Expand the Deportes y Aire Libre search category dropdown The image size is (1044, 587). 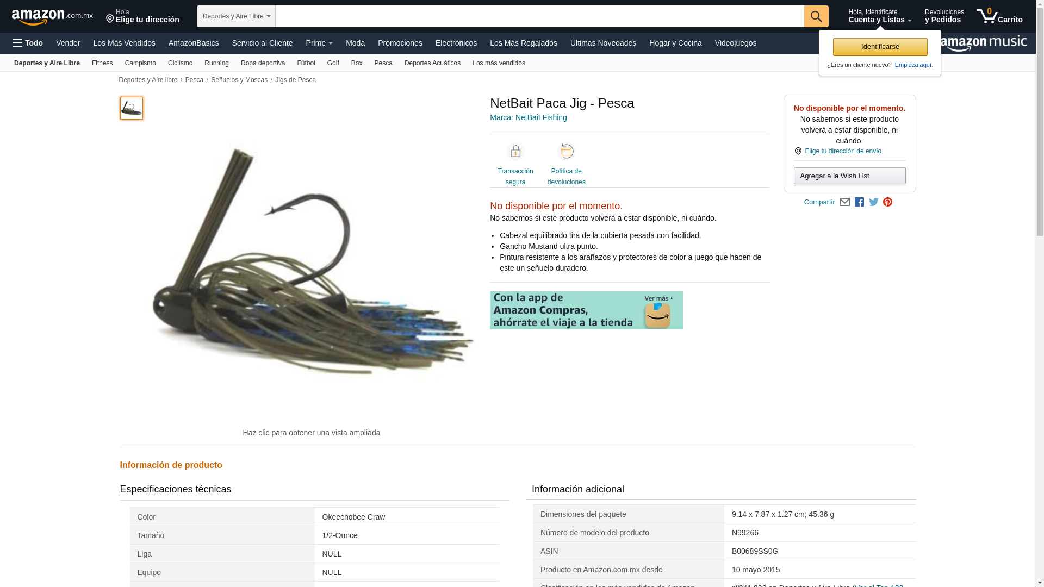point(236,16)
